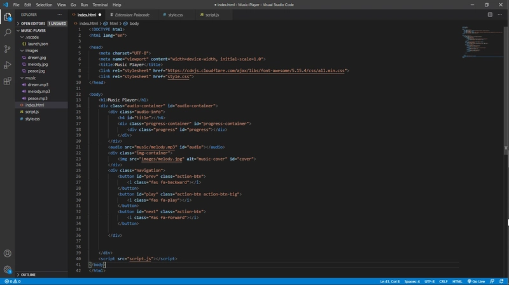This screenshot has width=509, height=285.
Task: Click the Explorer more actions ellipsis
Action: [x=60, y=14]
